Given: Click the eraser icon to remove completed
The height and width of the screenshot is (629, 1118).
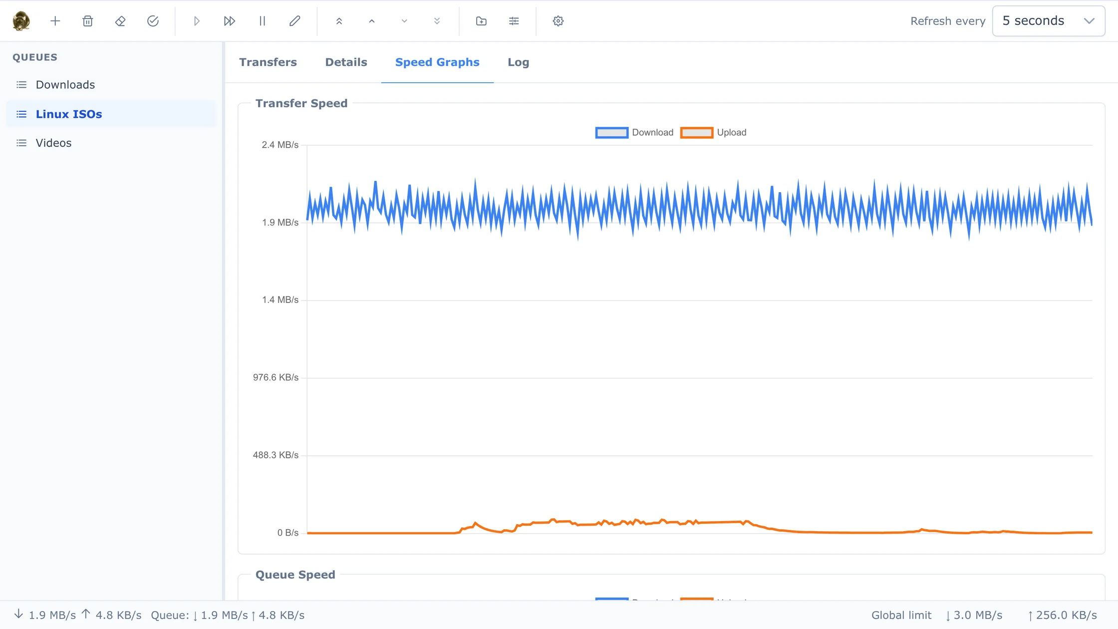Looking at the screenshot, I should [x=120, y=21].
